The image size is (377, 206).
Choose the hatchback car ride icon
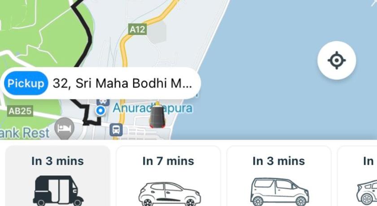170,194
